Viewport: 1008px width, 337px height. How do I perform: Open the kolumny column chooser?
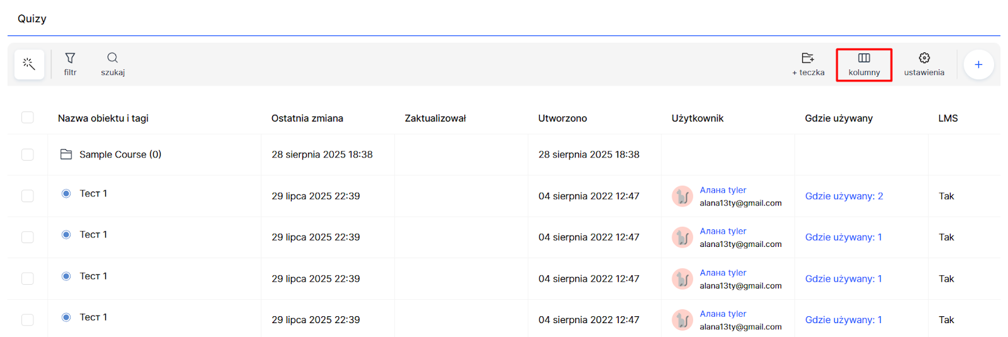(x=864, y=64)
